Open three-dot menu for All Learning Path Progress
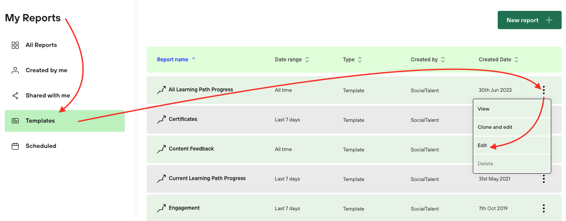This screenshot has height=221, width=566. 543,90
